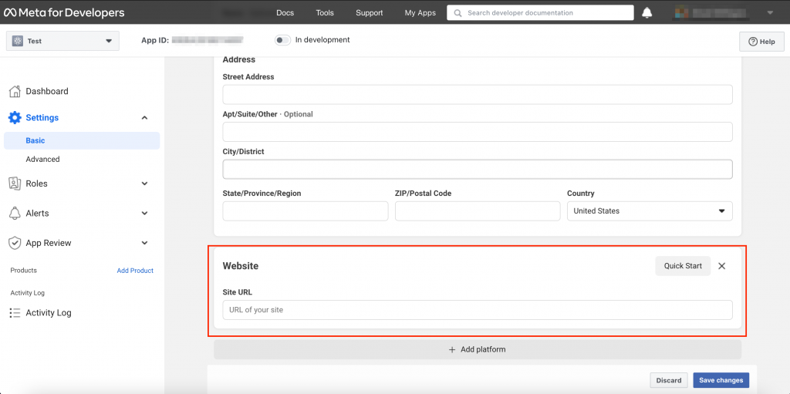790x394 pixels.
Task: Click the Roles badge icon
Action: click(x=15, y=184)
